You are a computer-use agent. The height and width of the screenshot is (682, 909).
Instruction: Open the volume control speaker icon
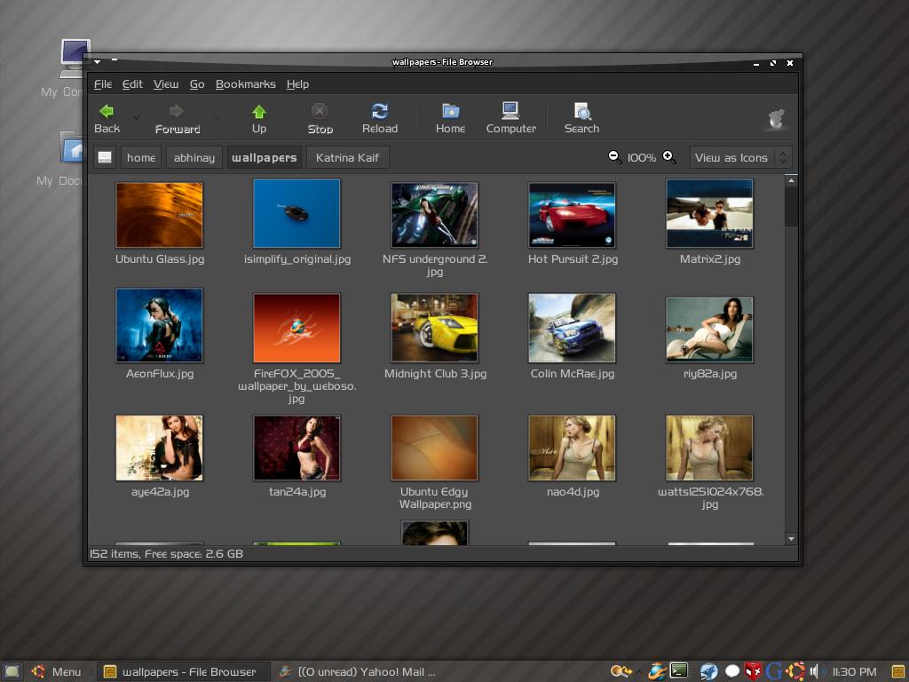(817, 671)
